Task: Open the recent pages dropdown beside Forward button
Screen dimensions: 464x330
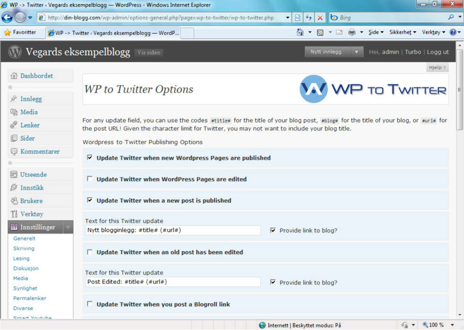Action: point(30,18)
